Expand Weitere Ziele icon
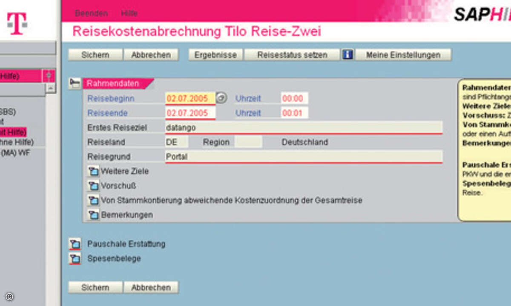 tap(93, 172)
